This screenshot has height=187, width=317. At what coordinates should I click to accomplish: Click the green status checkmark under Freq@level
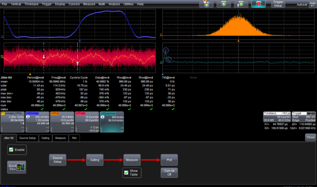click(x=64, y=109)
